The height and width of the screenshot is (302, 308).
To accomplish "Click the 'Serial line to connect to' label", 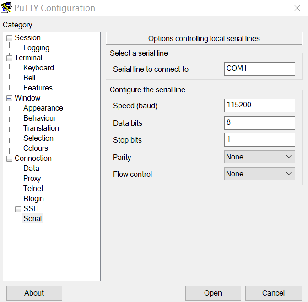I will point(151,69).
